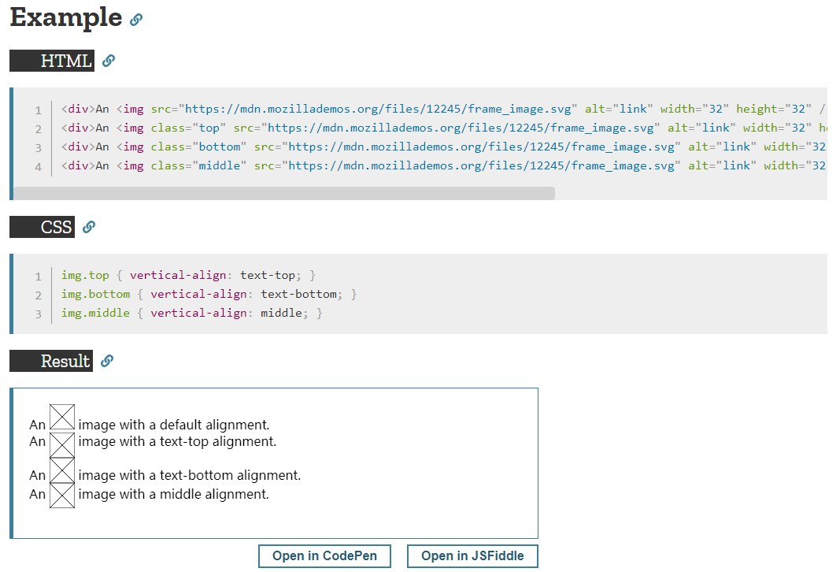Click the link icon next to CSS heading
840x572 pixels.
click(89, 227)
